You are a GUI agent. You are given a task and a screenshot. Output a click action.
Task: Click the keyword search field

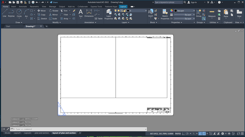pos(168,2)
